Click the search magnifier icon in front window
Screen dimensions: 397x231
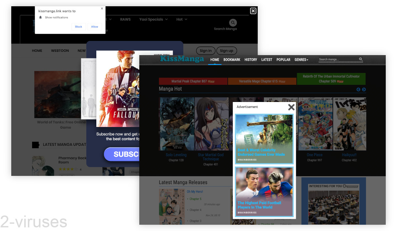click(x=361, y=59)
